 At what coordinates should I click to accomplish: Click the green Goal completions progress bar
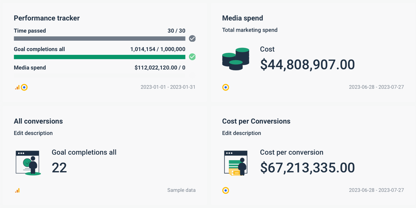99,57
